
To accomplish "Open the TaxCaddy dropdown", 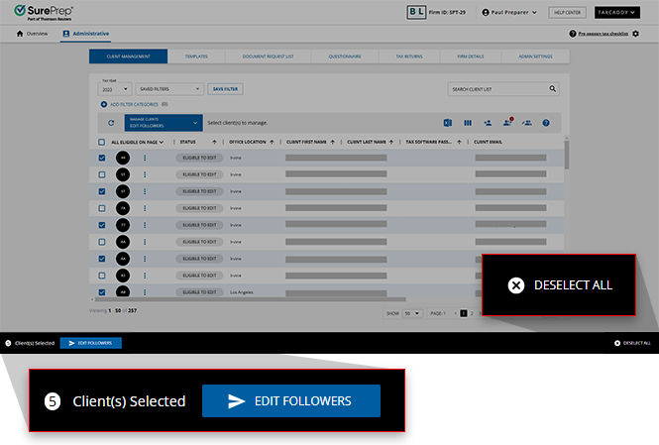I will pos(617,12).
